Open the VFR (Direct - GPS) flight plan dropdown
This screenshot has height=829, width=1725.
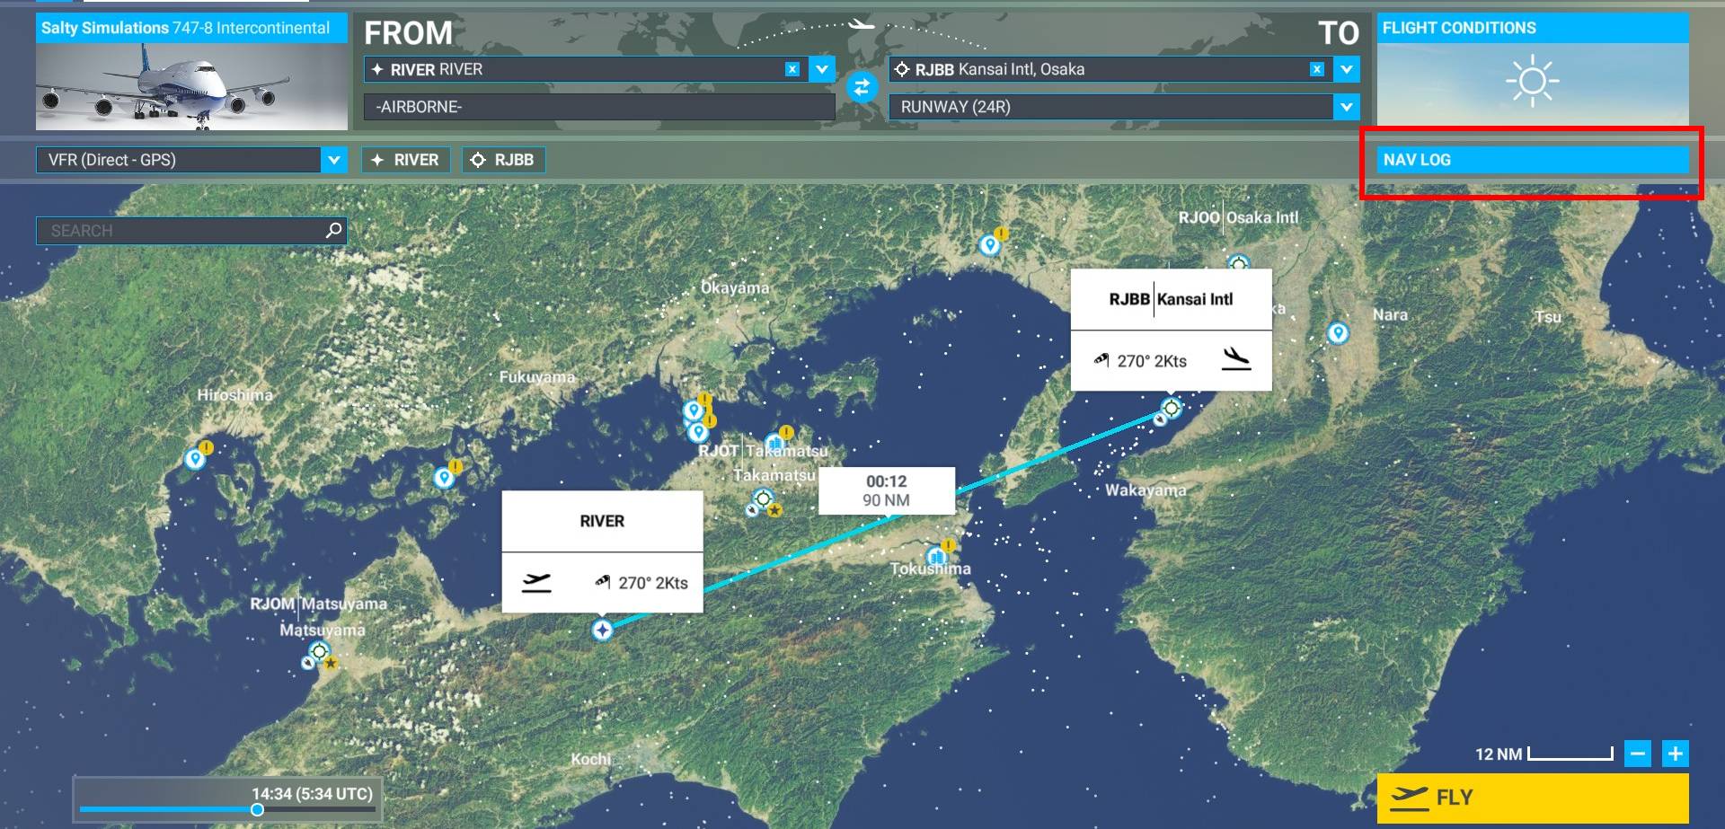[x=333, y=160]
